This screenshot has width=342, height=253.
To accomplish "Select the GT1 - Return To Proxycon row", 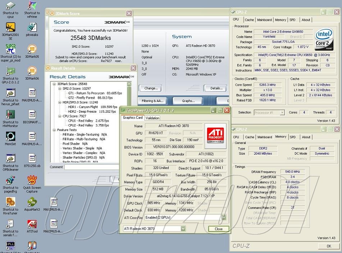I will pyautogui.click(x=95, y=93).
